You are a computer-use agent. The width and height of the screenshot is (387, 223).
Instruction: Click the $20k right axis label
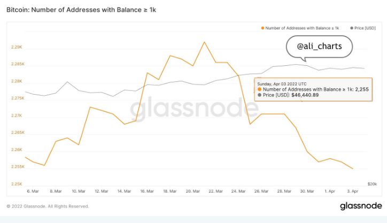[x=372, y=184]
